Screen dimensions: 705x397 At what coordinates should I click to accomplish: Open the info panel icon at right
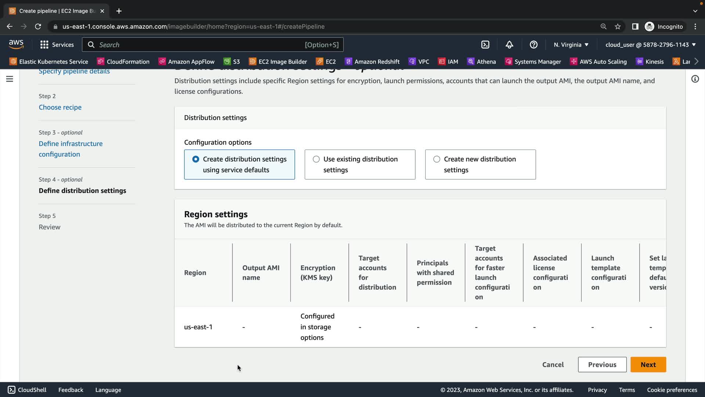pyautogui.click(x=695, y=79)
